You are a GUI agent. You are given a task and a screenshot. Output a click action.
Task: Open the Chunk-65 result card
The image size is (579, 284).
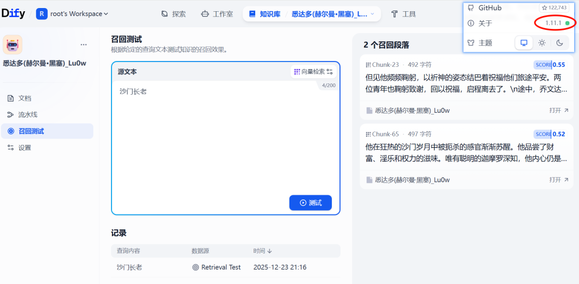466,157
